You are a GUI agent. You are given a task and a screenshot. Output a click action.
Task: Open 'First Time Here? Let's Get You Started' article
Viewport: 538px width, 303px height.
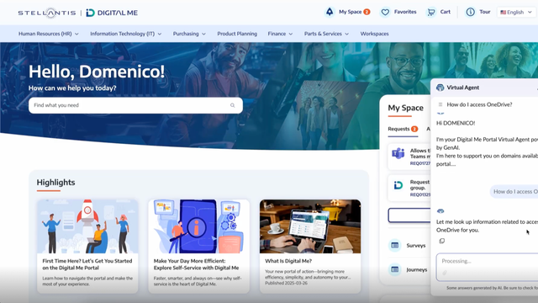click(87, 264)
